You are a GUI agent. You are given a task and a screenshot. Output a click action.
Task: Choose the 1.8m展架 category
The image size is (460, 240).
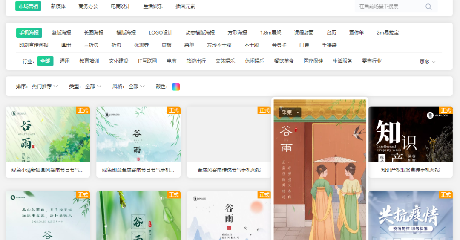270,32
